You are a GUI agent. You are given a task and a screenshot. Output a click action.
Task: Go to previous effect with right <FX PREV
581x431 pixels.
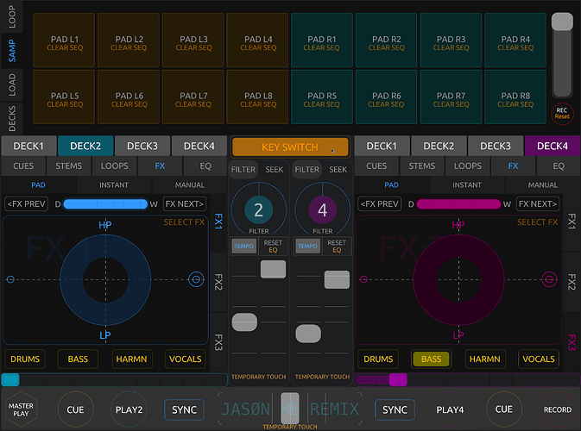378,204
